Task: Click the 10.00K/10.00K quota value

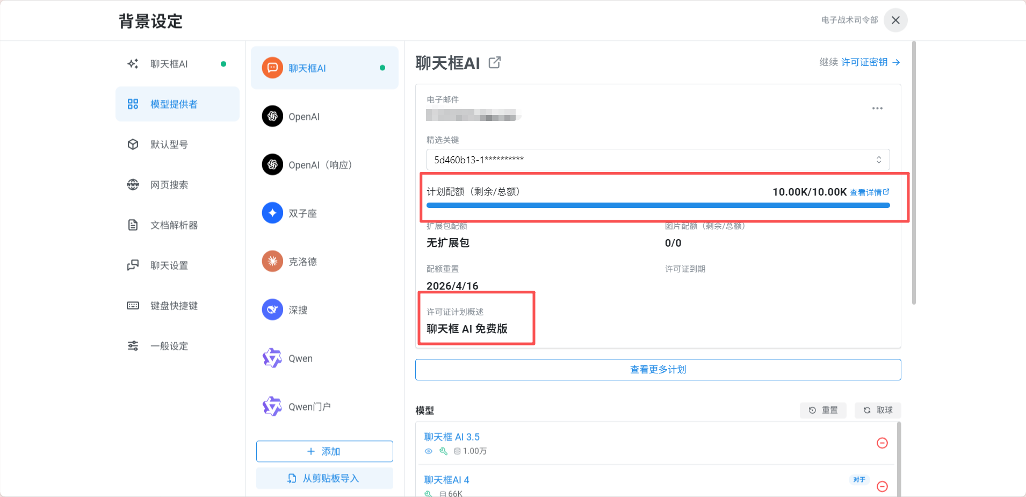Action: click(810, 192)
